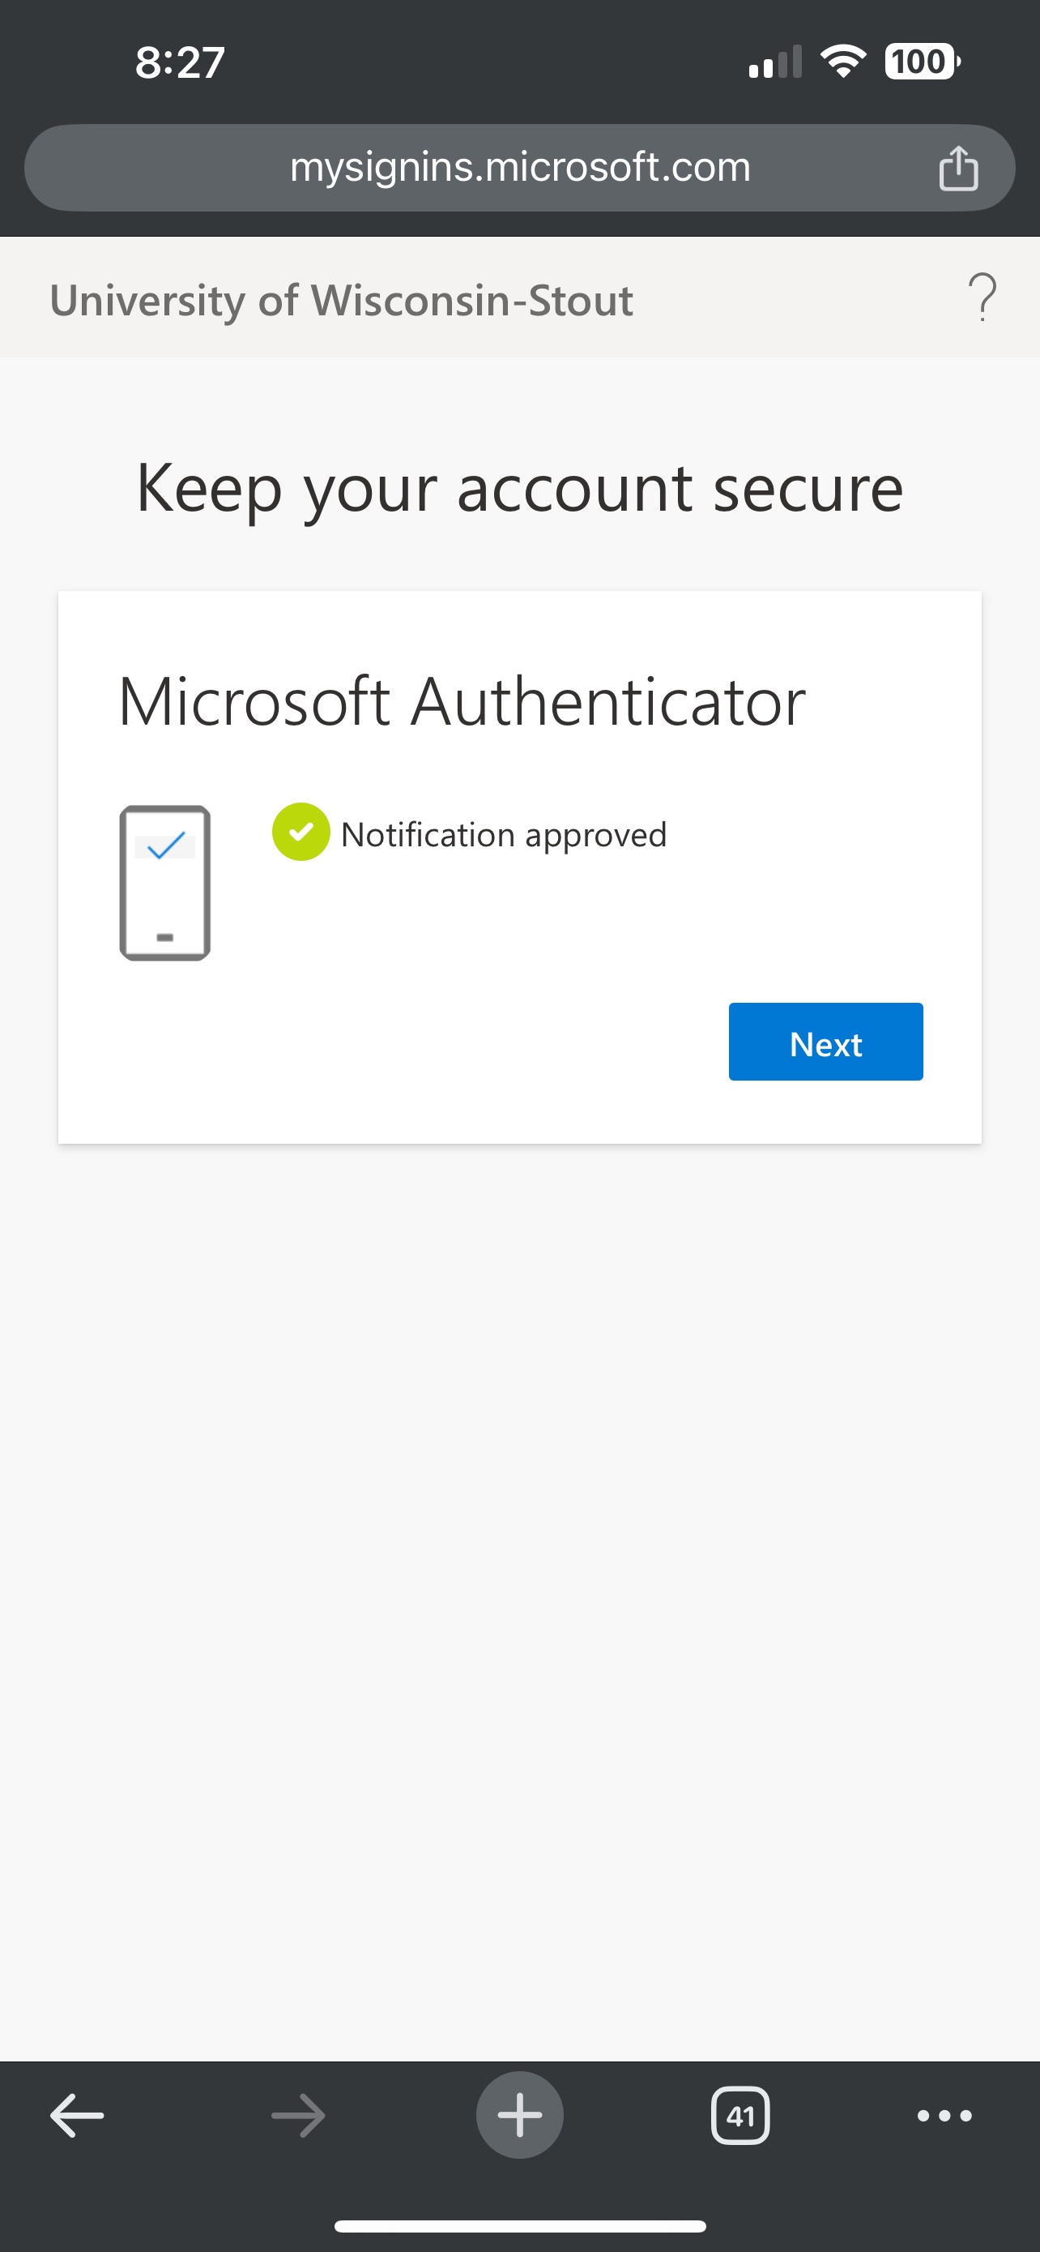The image size is (1040, 2252).
Task: Tap the forward arrow in bottom toolbar
Action: 298,2116
